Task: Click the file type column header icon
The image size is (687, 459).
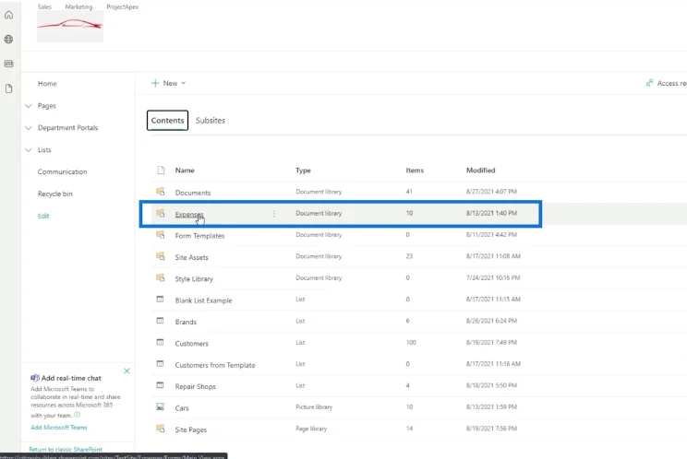Action: [x=161, y=170]
